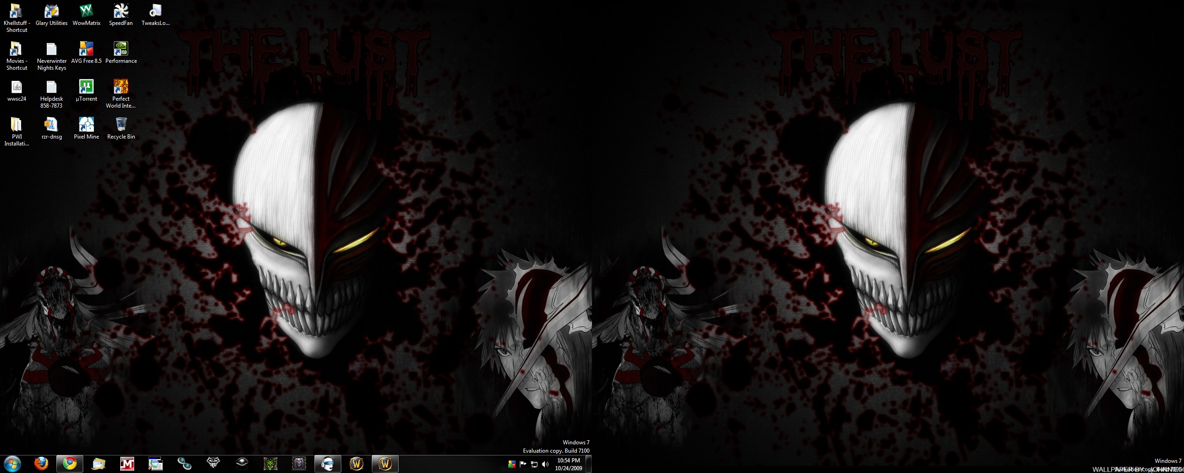Select the Perfect World Inte... desktop icon
Viewport: 1184px width, 473px height.
[121, 94]
